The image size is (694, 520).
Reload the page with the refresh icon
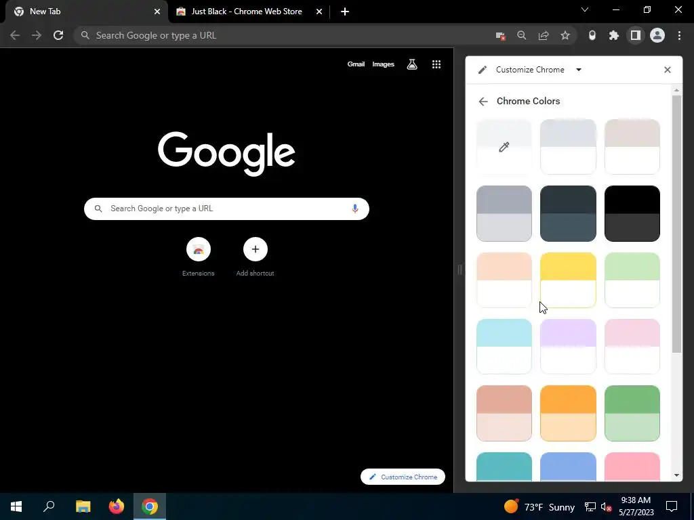point(58,35)
